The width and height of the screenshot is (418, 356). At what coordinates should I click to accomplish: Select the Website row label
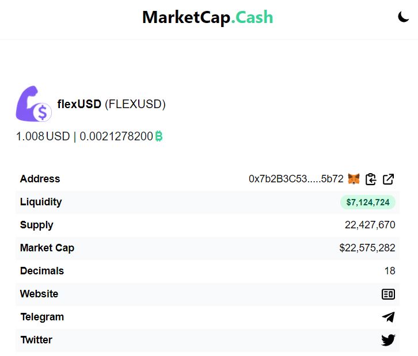pos(39,294)
